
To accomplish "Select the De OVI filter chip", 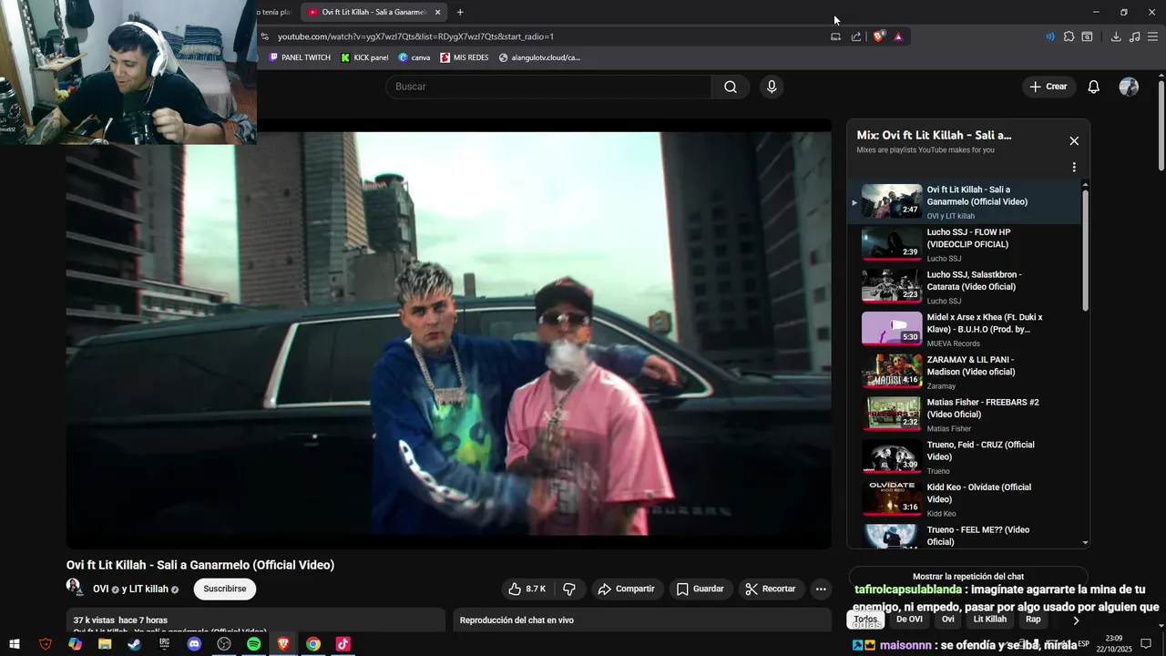I will point(909,620).
